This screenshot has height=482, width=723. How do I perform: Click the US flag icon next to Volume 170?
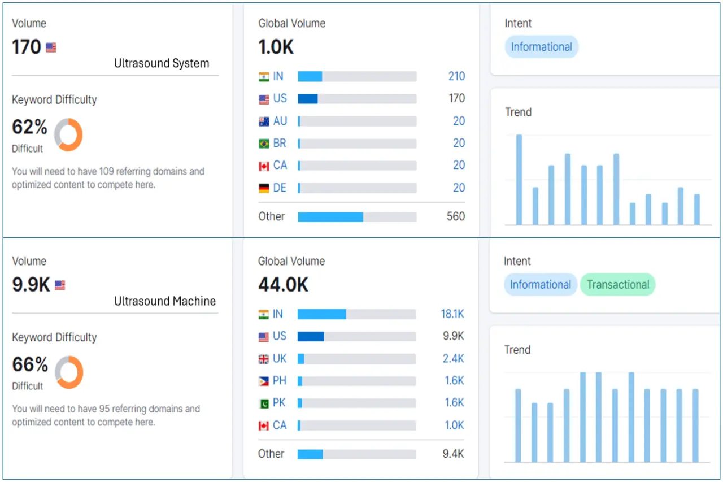[51, 47]
